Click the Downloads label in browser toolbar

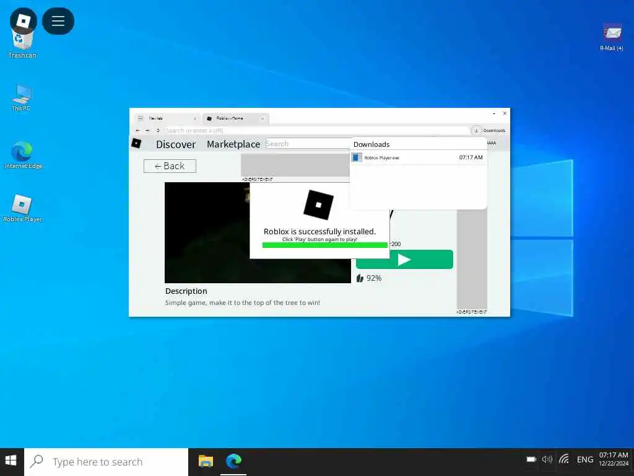(x=494, y=130)
